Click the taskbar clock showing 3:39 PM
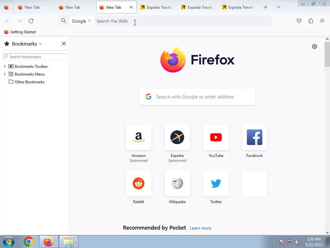The image size is (330, 248). (314, 242)
